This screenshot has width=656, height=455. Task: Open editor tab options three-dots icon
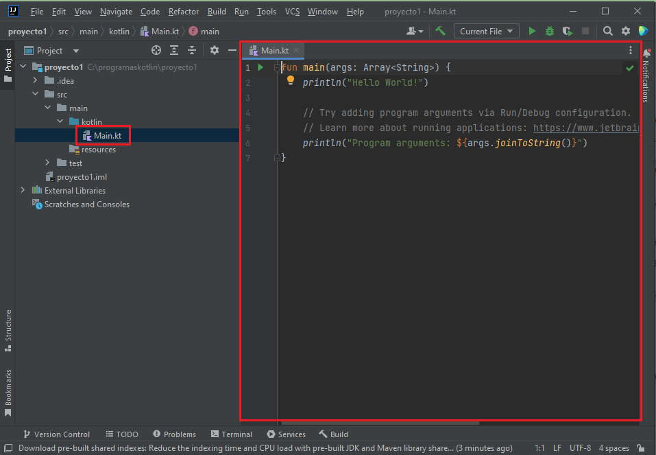631,50
